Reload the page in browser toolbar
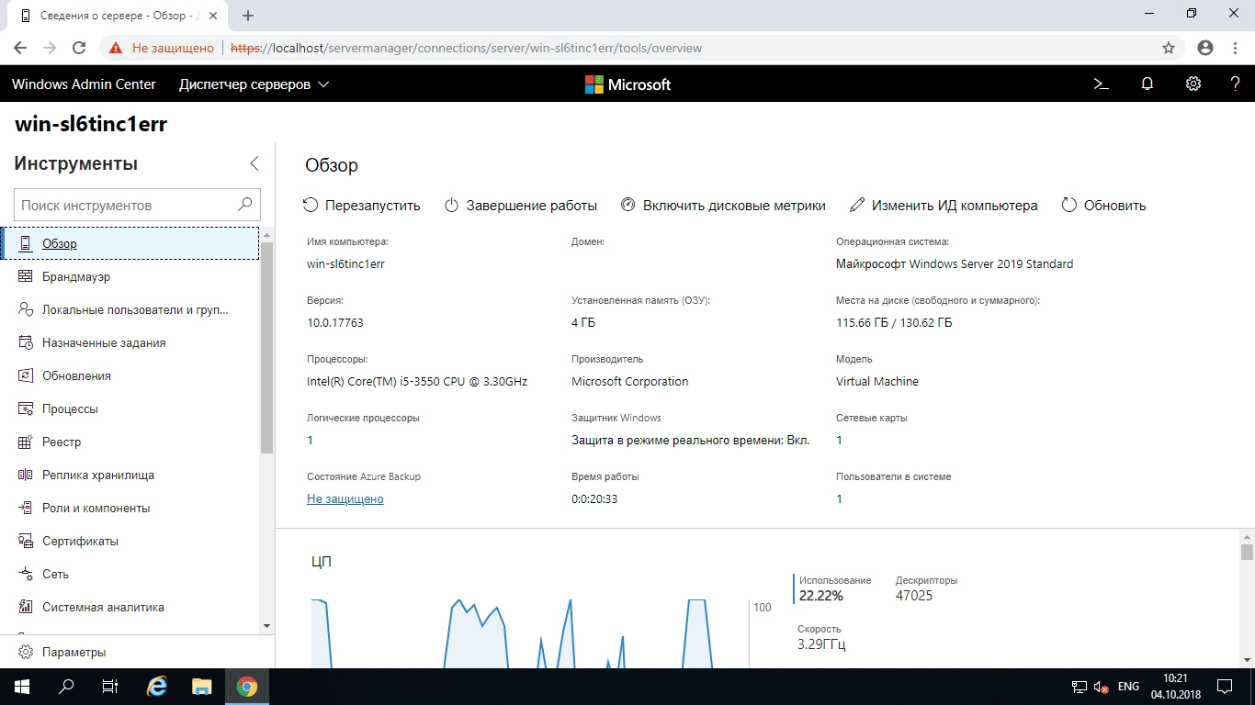The width and height of the screenshot is (1255, 705). [79, 48]
